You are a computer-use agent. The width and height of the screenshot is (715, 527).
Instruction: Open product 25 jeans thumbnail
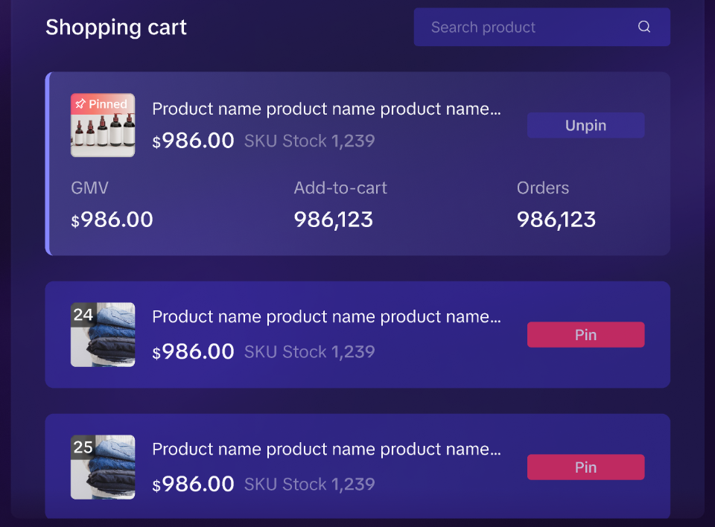point(103,467)
